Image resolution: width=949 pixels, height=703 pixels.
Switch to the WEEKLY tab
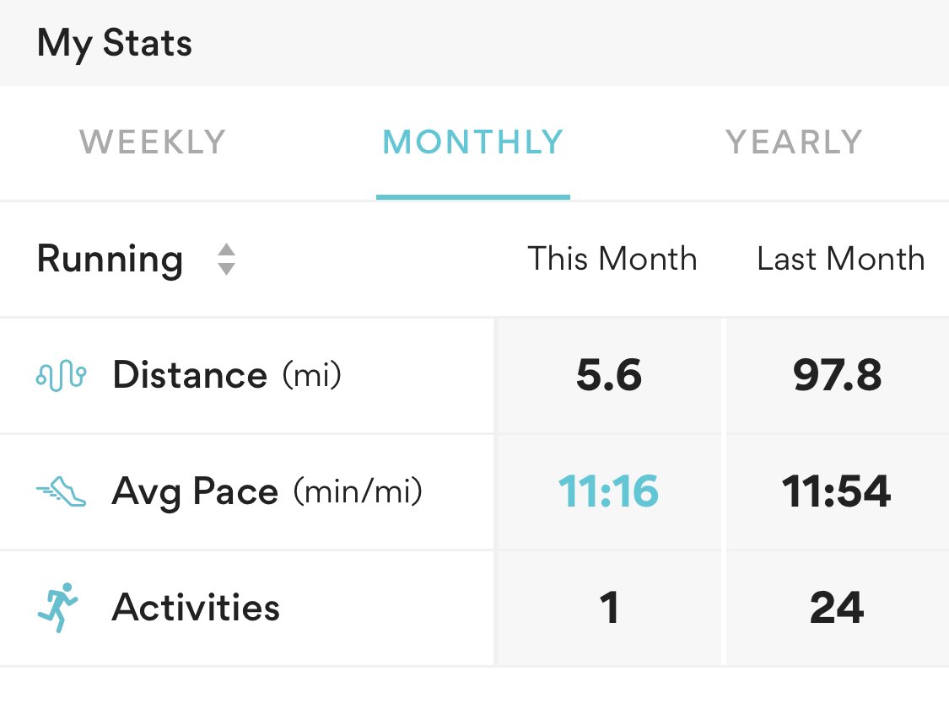(x=153, y=142)
